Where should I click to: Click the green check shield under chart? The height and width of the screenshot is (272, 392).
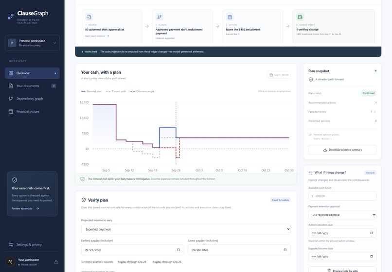83,179
